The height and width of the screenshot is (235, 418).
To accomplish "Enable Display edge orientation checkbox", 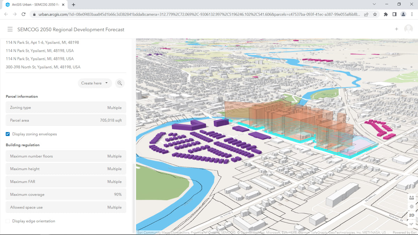I will click(8, 221).
